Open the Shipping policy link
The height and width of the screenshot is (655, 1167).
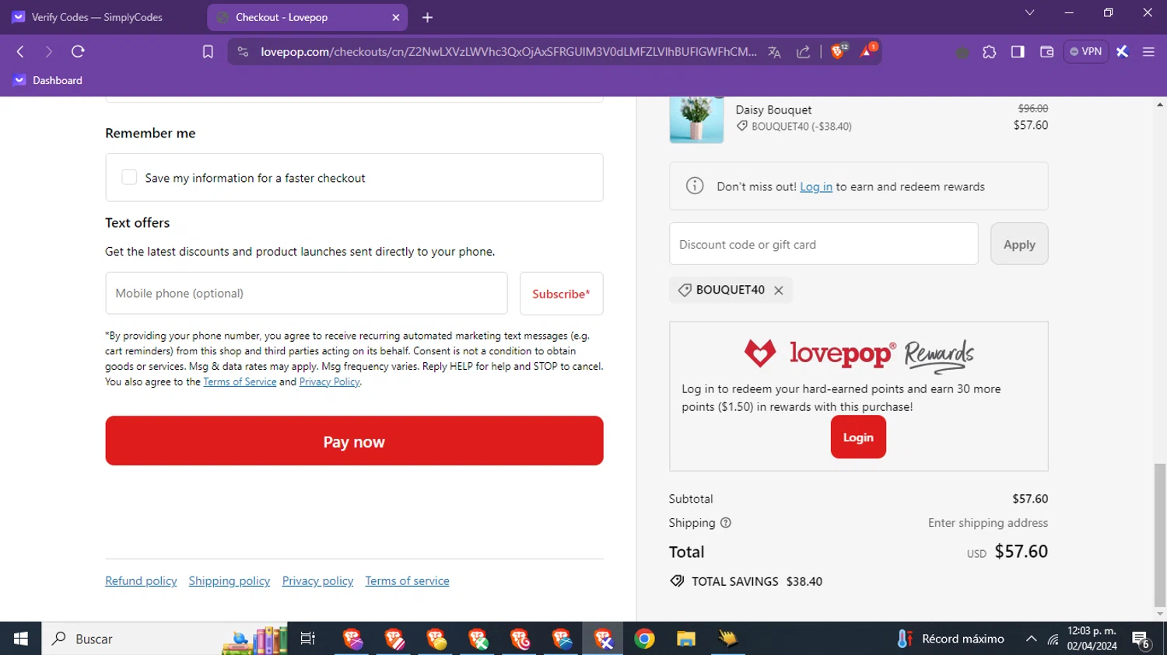(229, 580)
